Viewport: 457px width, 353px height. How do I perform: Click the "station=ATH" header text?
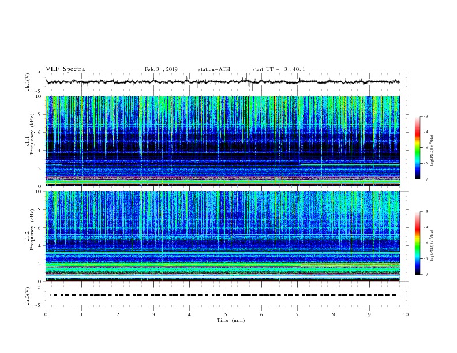pyautogui.click(x=214, y=69)
